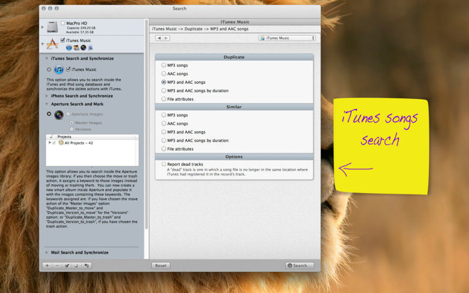
Task: Select Duplicate AAC songs radio button
Action: (164, 74)
